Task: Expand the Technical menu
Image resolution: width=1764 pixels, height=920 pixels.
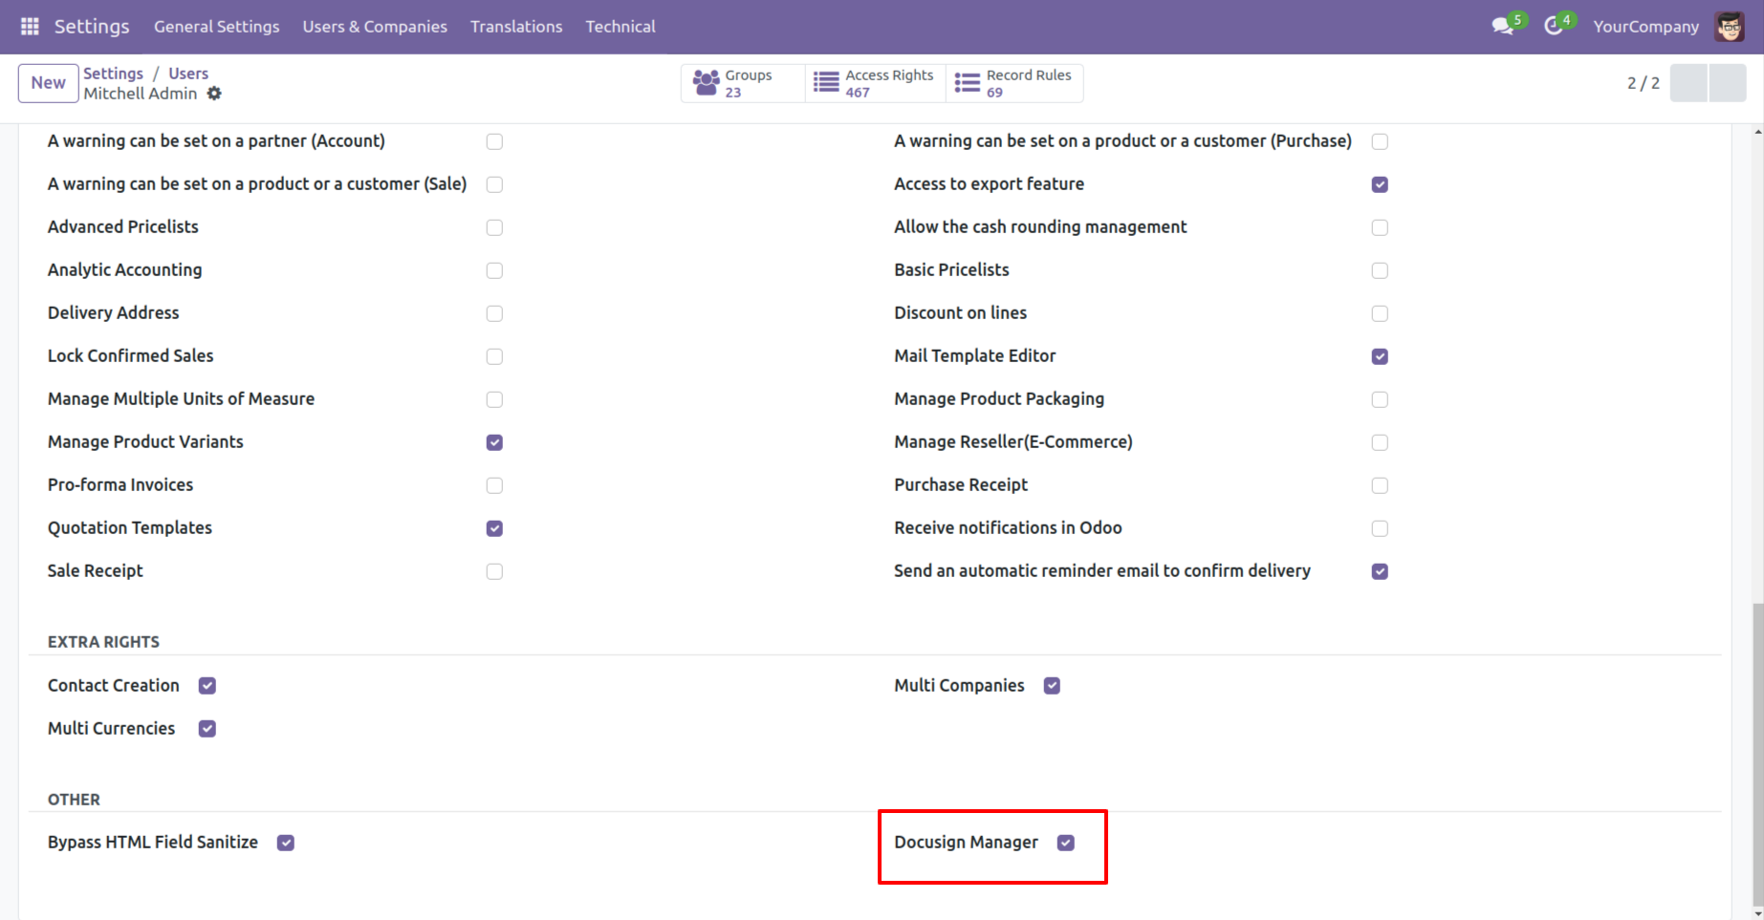Action: pyautogui.click(x=621, y=27)
